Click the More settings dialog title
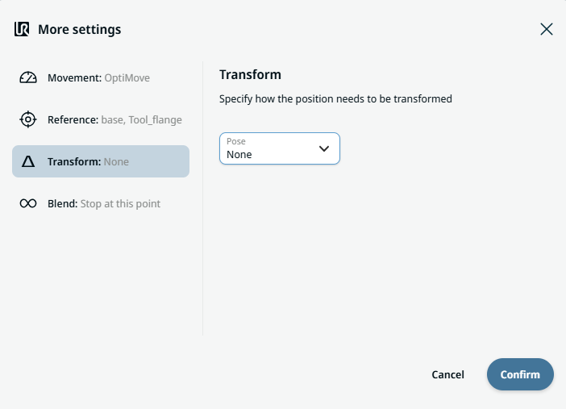566x409 pixels. 80,30
